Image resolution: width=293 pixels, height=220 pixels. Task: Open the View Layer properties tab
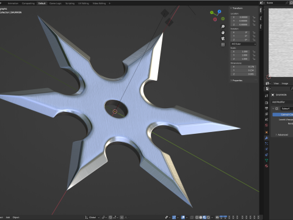(267, 114)
